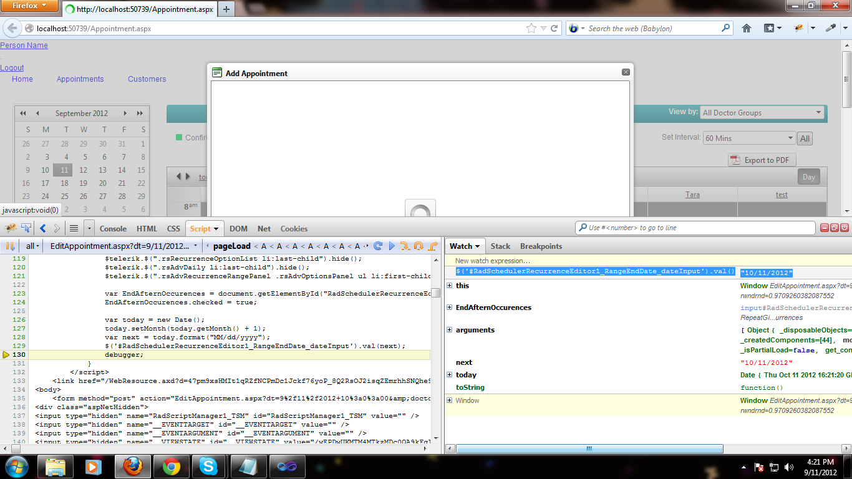Screen dimensions: 852x479
Task: Go to the previous day in the scheduler header
Action: 178,177
